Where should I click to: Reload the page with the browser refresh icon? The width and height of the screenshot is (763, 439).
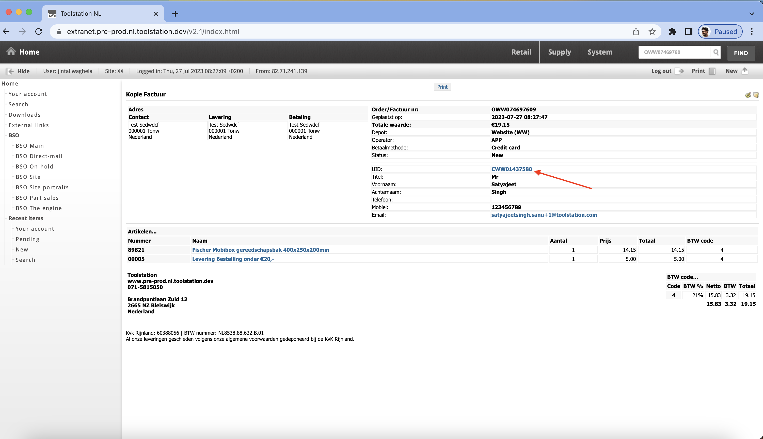click(x=39, y=31)
